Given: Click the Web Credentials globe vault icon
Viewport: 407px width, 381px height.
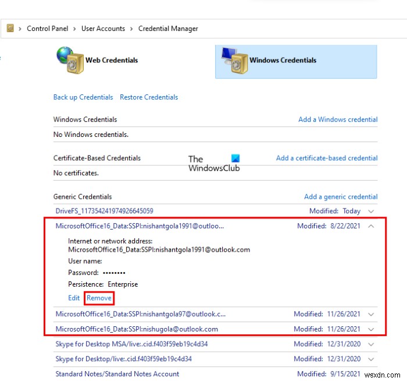Looking at the screenshot, I should [70, 60].
